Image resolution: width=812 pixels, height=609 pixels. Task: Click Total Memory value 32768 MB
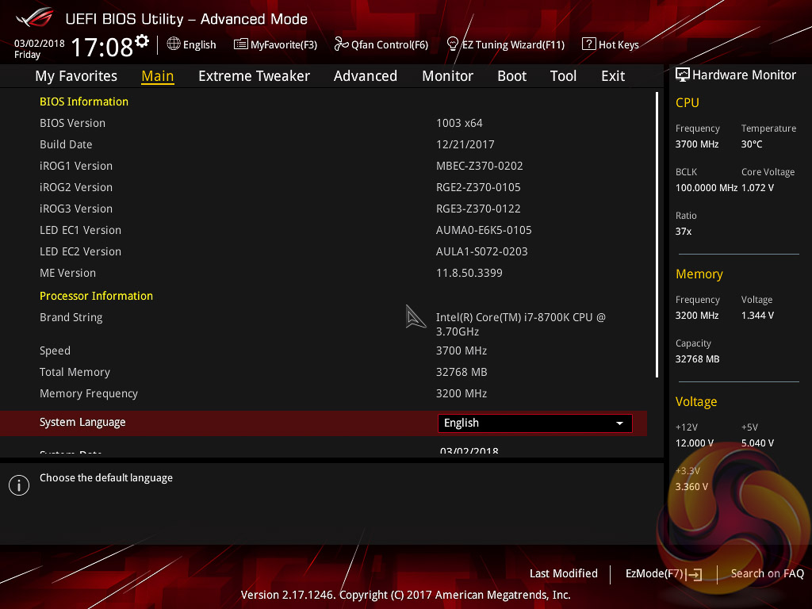click(462, 373)
